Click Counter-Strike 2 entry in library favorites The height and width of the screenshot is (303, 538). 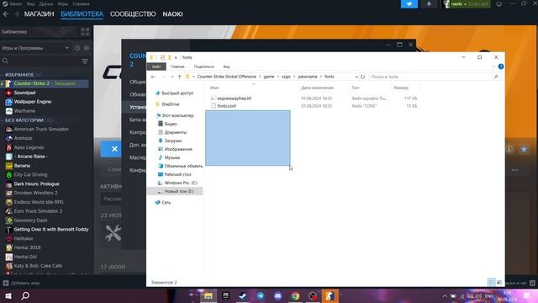click(45, 83)
